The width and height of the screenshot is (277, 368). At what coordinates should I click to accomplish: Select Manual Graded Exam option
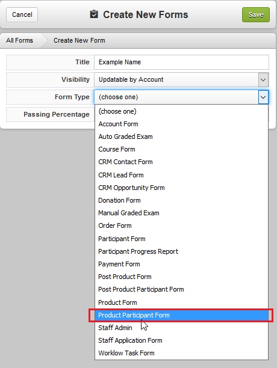(x=181, y=213)
